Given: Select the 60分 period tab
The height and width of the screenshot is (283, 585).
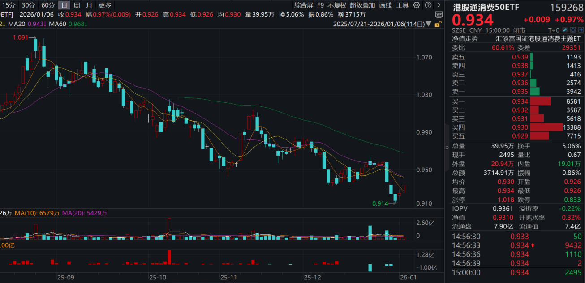Looking at the screenshot, I should pyautogui.click(x=47, y=5).
